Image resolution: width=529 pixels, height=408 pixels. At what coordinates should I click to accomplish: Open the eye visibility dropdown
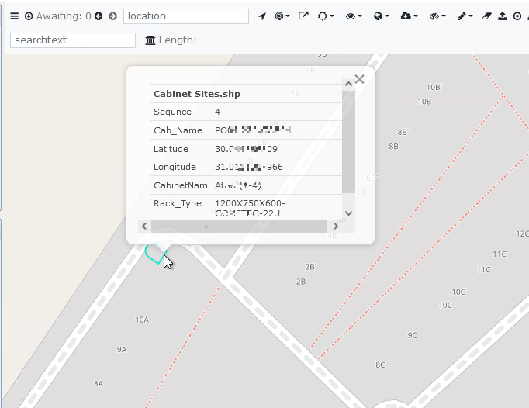[x=354, y=16]
